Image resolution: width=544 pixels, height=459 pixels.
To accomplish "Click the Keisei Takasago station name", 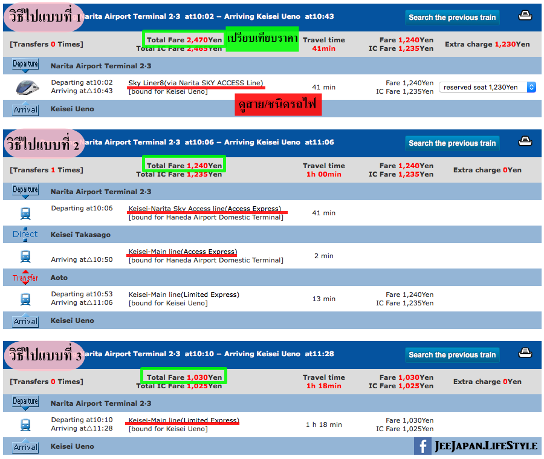I will pyautogui.click(x=80, y=235).
